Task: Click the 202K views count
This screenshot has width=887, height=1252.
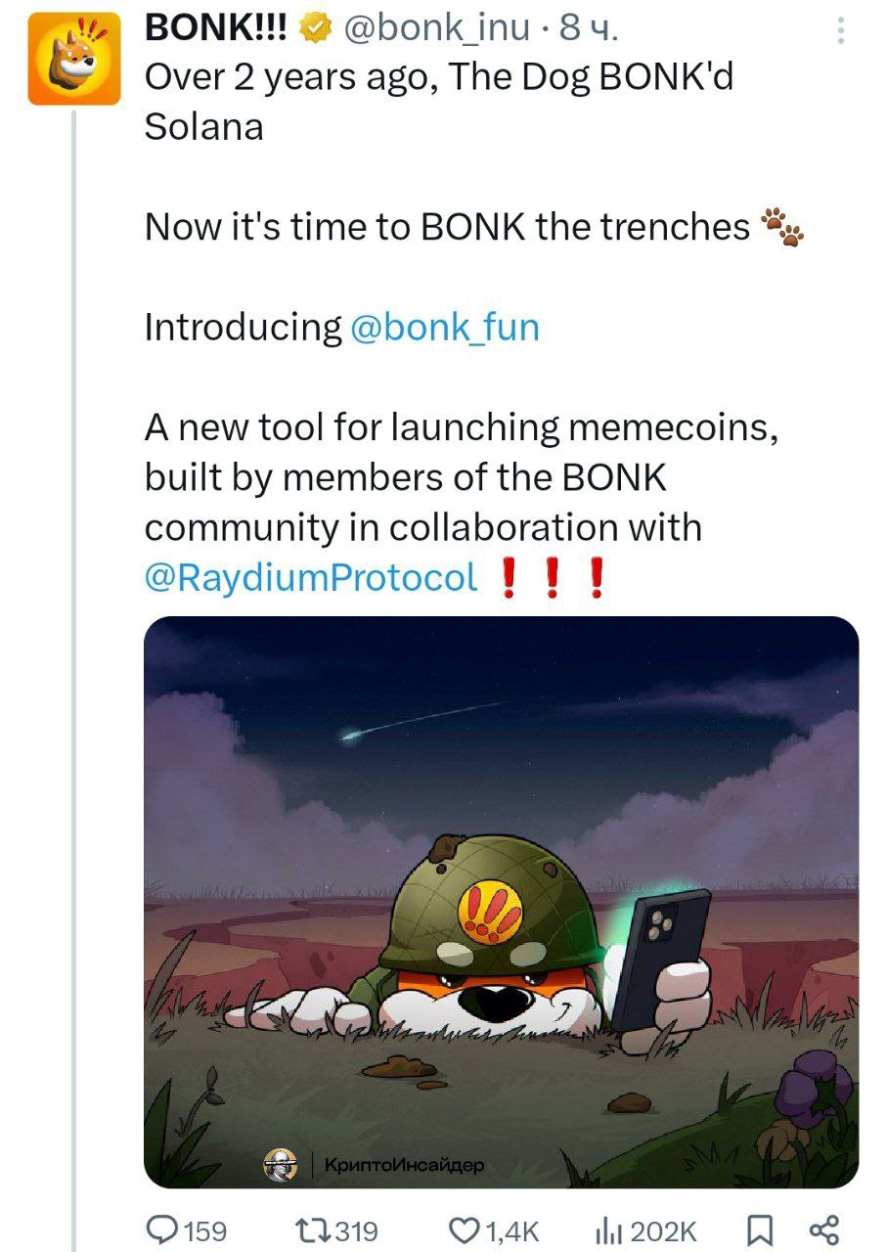Action: pyautogui.click(x=664, y=1230)
